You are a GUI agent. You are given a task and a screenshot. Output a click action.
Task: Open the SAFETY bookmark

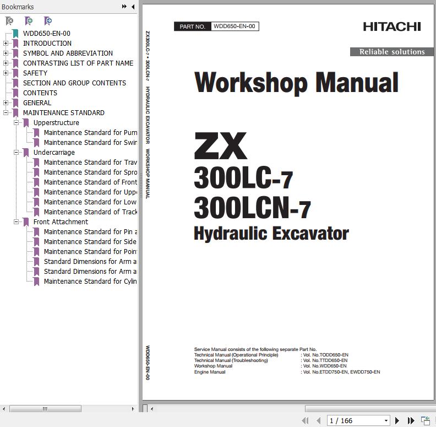35,73
